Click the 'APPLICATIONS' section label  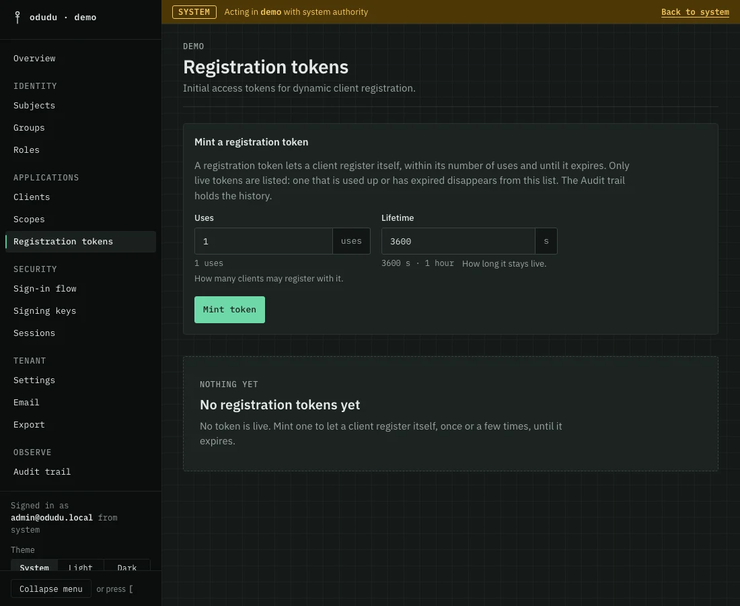46,178
